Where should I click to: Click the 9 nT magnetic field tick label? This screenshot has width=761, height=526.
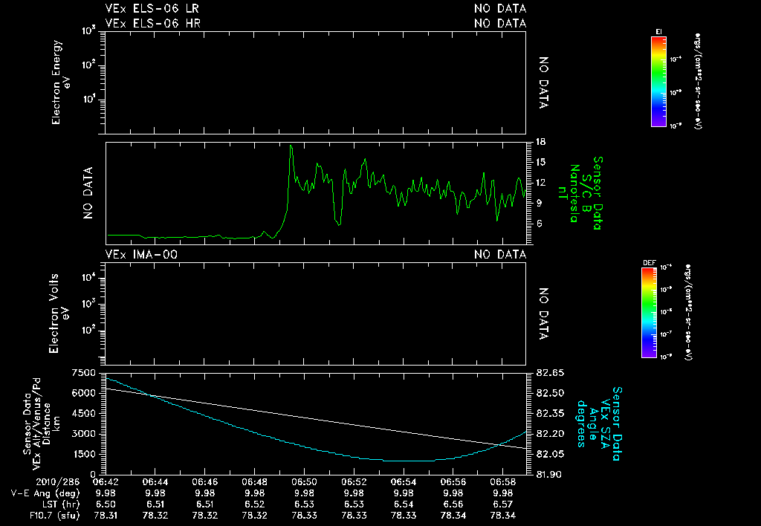point(540,204)
